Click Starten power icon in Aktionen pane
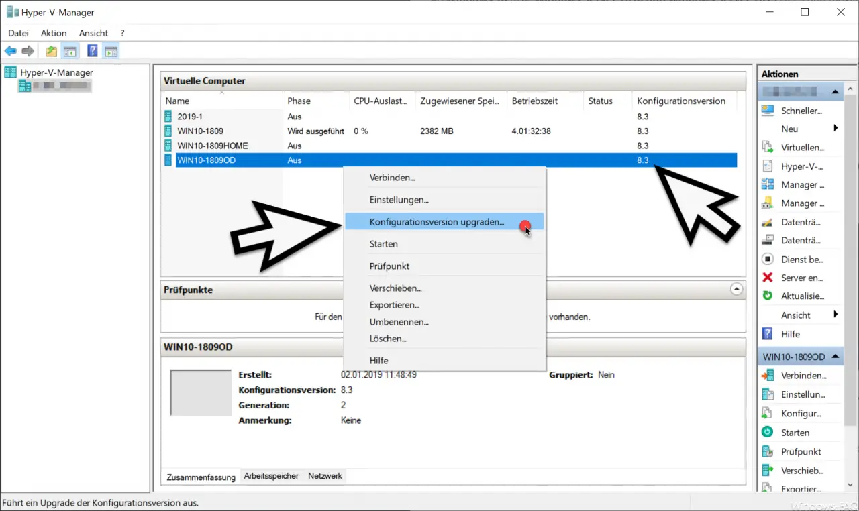The width and height of the screenshot is (859, 511). pyautogui.click(x=768, y=433)
